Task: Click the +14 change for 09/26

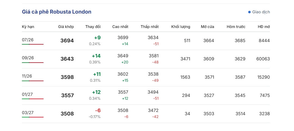Action: point(96,56)
